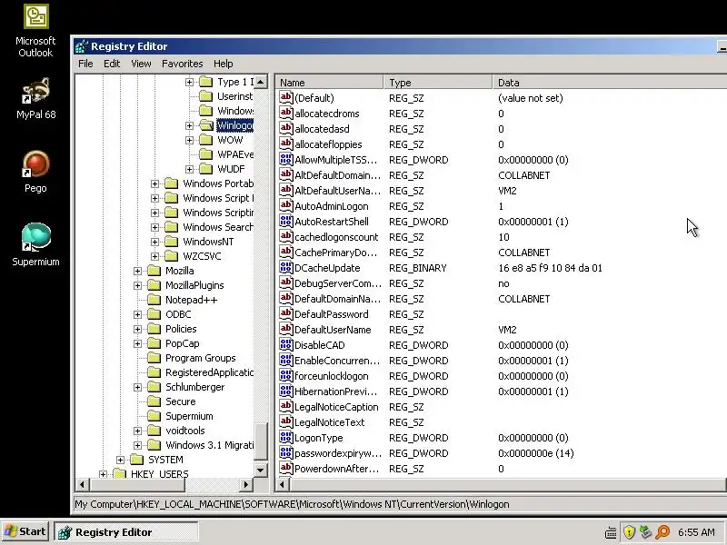Select the LegalNoticeText value
727x545 pixels.
pyautogui.click(x=330, y=422)
